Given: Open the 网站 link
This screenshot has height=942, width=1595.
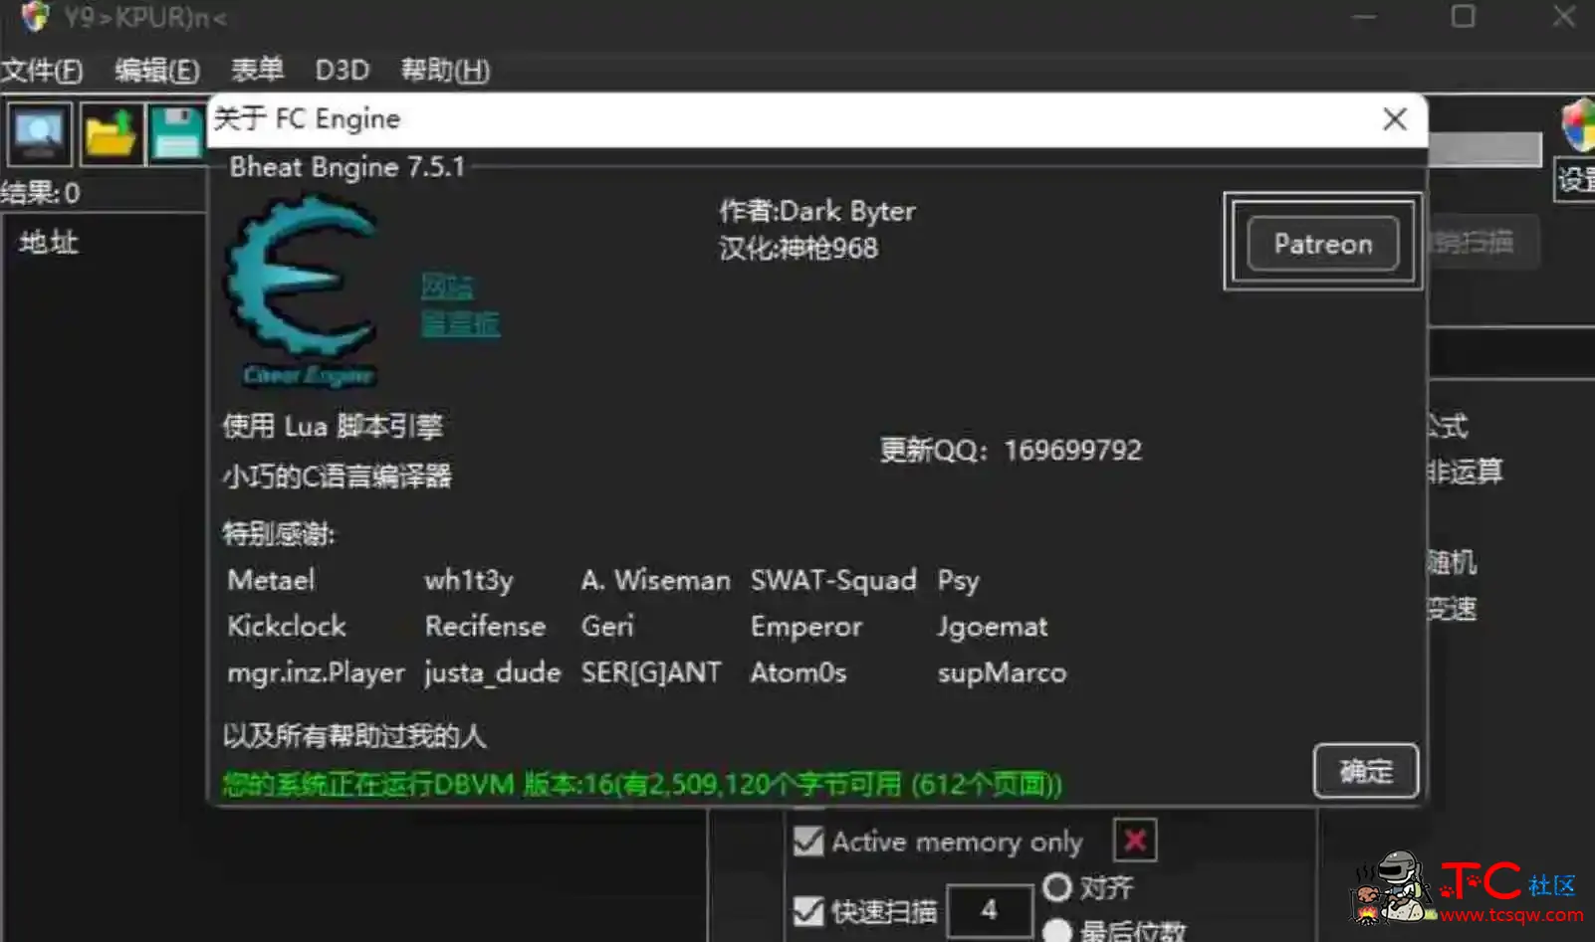Looking at the screenshot, I should click(447, 286).
